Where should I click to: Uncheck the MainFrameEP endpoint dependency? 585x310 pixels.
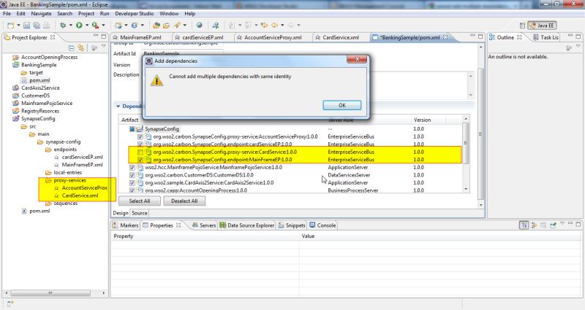pyautogui.click(x=140, y=160)
